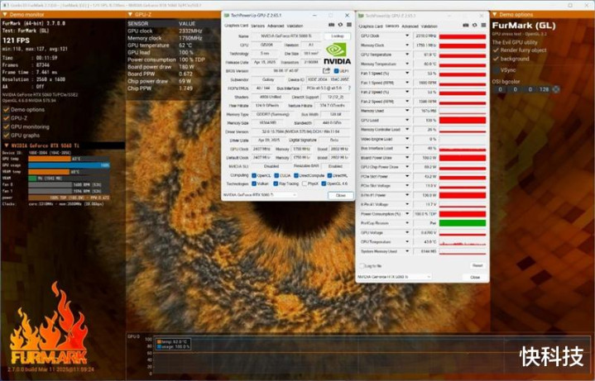Select Graphics Card tab in right GPU-Z window

(x=371, y=26)
